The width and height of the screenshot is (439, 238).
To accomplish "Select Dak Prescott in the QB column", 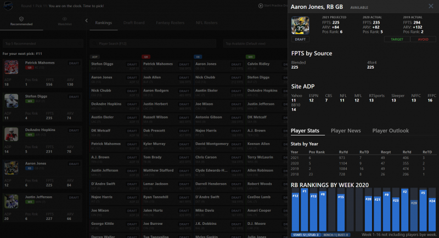I will [154, 131].
